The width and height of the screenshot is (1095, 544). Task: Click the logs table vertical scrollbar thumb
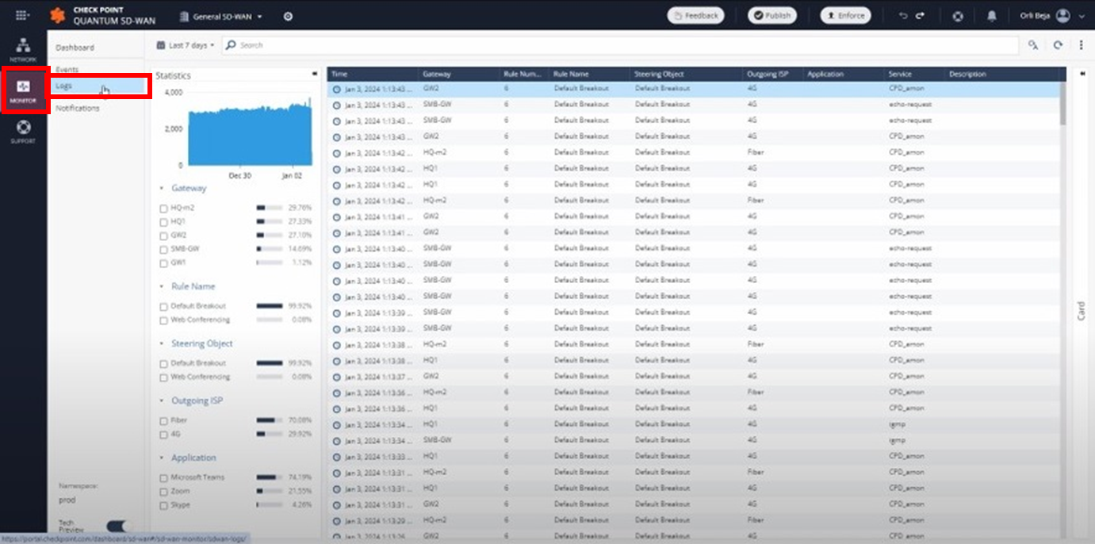coord(1062,103)
